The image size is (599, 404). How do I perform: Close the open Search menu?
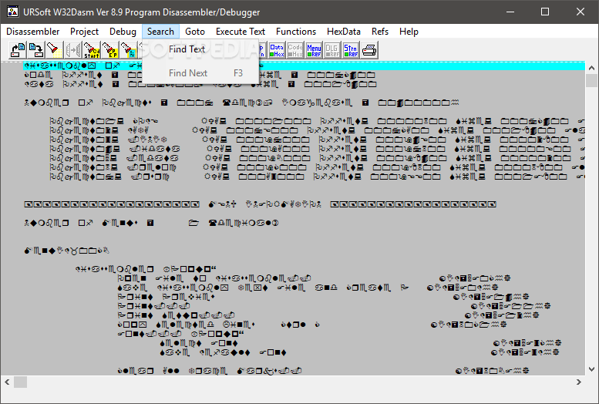coord(160,32)
